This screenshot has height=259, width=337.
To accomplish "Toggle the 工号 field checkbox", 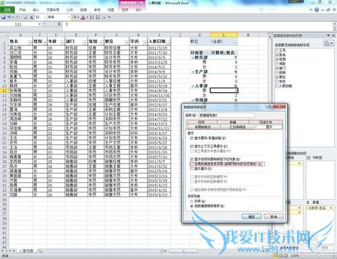I will pyautogui.click(x=277, y=50).
